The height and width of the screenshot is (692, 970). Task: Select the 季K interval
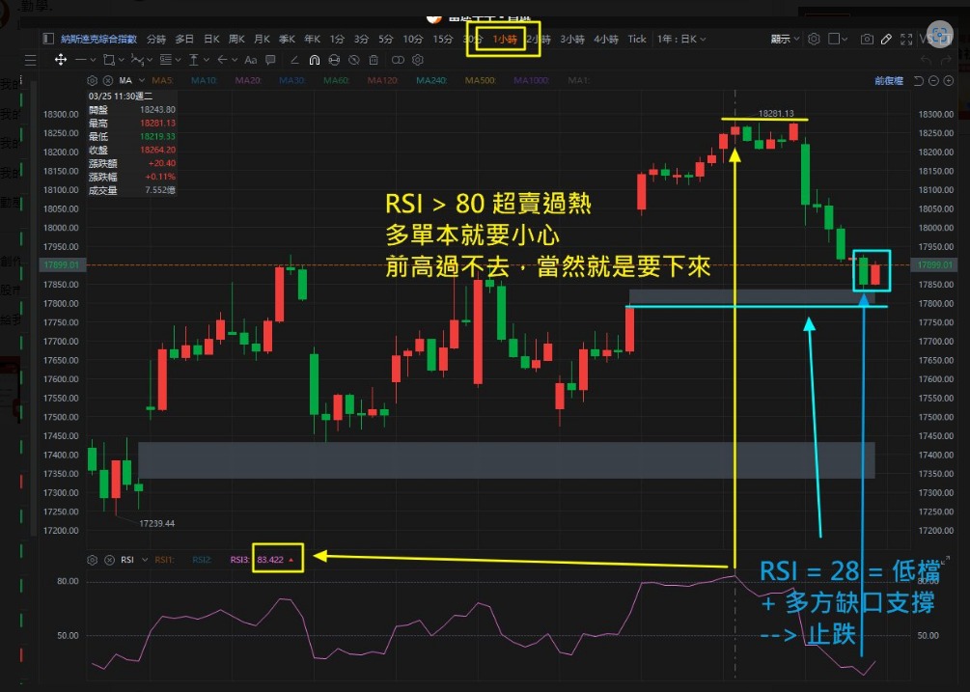[x=287, y=39]
